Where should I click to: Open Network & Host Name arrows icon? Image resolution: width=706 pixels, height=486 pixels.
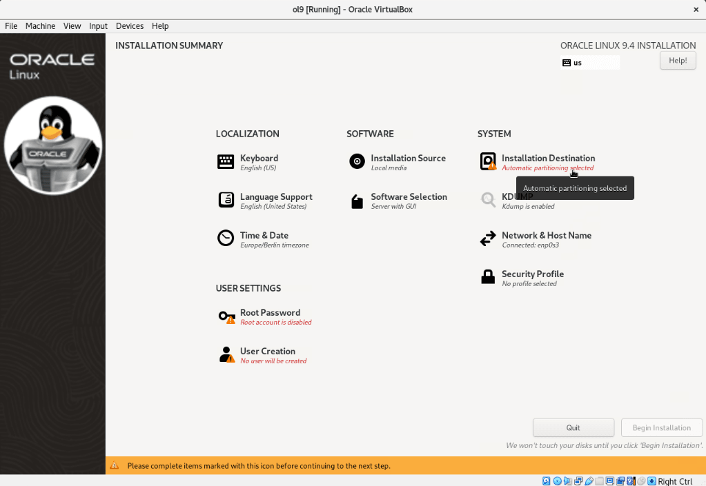[488, 239]
